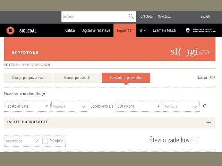Toggle the Padajoče checkbox

point(45,141)
